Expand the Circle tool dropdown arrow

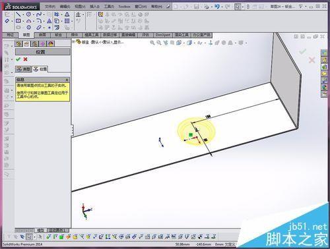[34, 15]
